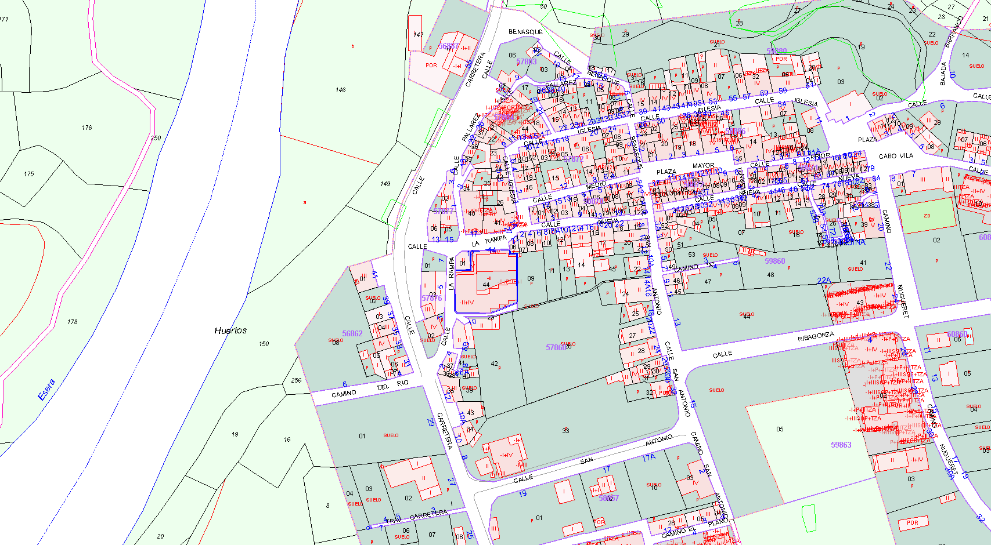The image size is (991, 545).
Task: Click block number 59860 label
Action: pos(774,261)
